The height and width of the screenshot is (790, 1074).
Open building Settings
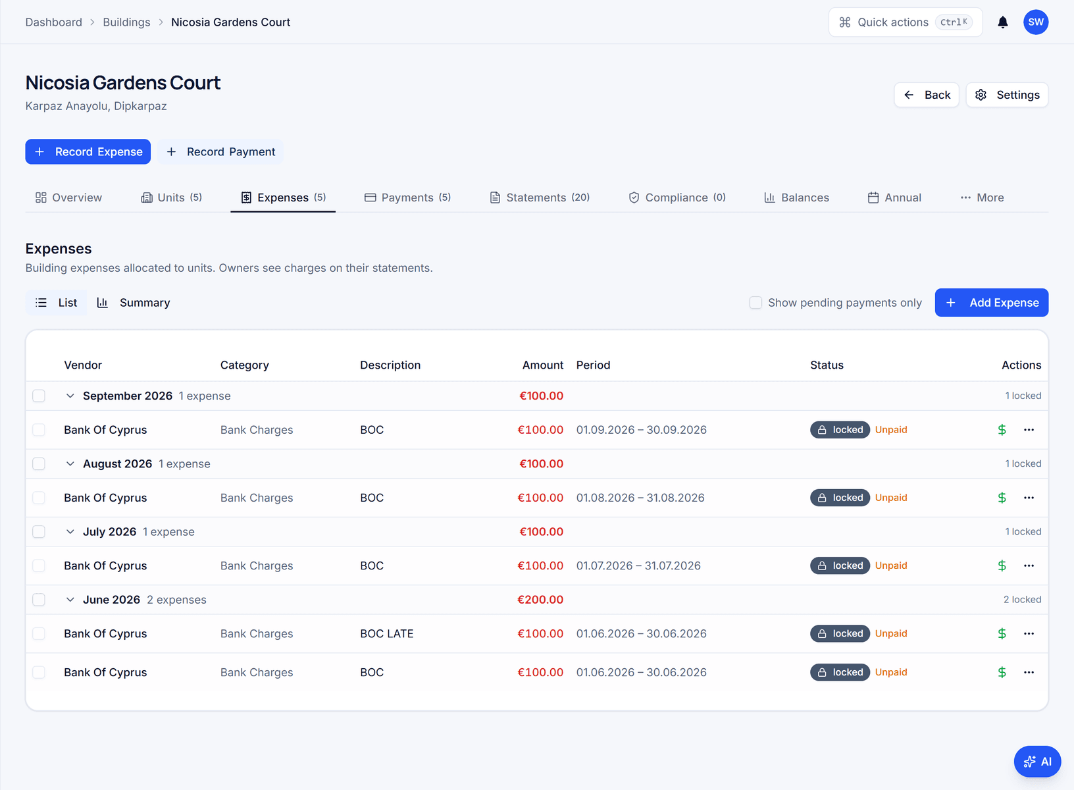point(1007,95)
